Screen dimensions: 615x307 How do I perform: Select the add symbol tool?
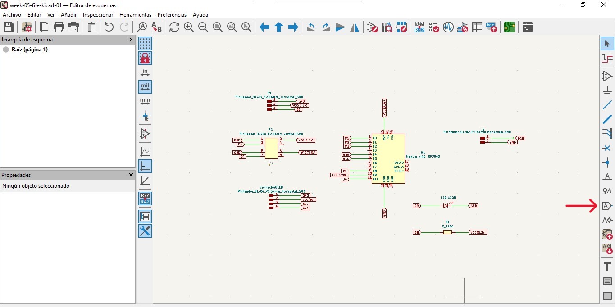click(x=607, y=76)
